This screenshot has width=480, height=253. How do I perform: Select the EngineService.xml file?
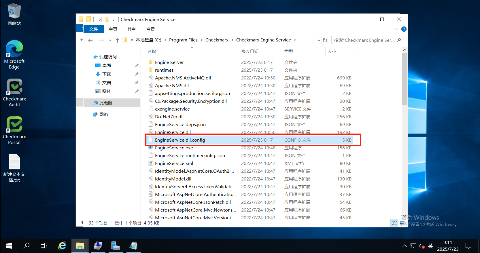[x=174, y=163]
